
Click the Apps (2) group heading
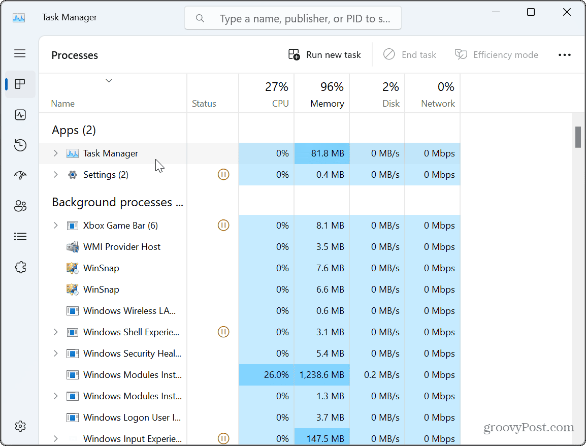click(x=74, y=130)
